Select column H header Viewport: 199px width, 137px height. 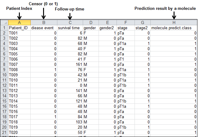[x=174, y=22]
